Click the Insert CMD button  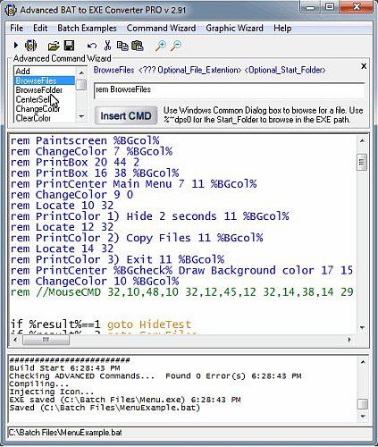pos(126,115)
